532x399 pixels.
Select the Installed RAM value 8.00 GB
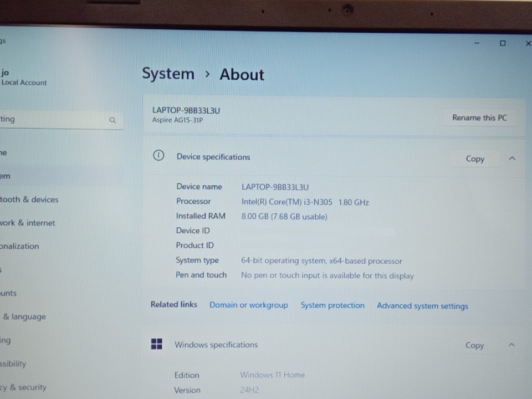[x=284, y=217]
